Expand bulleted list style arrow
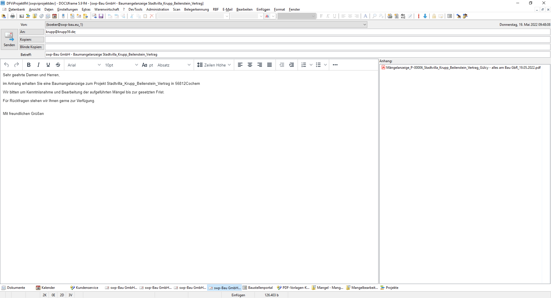 coord(325,65)
